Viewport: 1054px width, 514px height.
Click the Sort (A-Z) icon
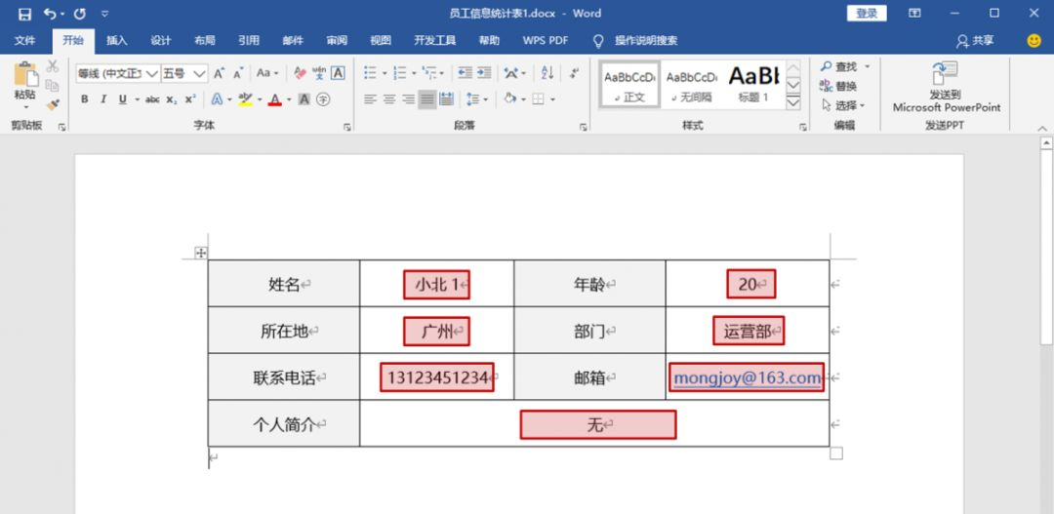pos(547,73)
